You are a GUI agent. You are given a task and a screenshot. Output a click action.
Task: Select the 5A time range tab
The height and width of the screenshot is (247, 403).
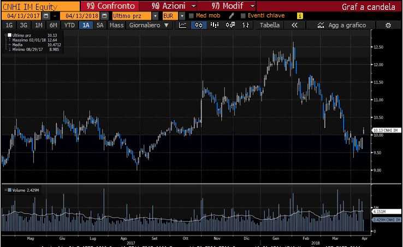pos(100,25)
